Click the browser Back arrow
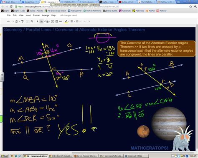Screen dimensions: 198x158 click(3, 7)
